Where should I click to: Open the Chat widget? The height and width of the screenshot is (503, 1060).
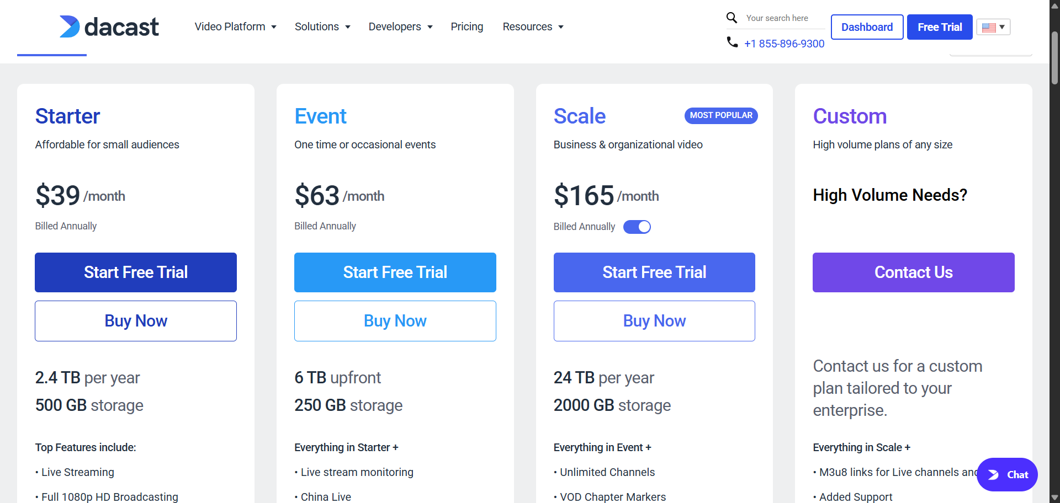coord(1007,474)
